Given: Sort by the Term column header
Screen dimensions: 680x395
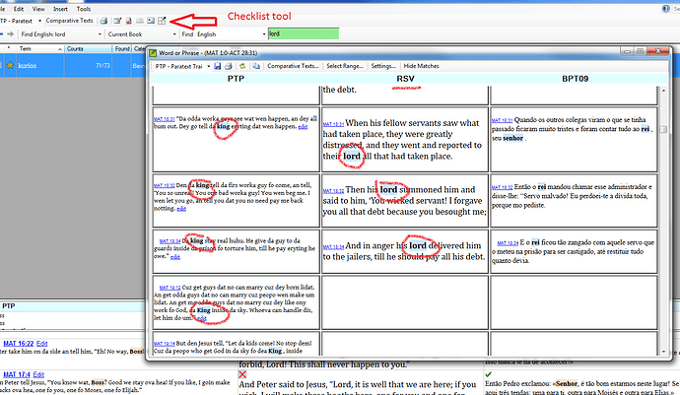Looking at the screenshot, I should pyautogui.click(x=39, y=49).
